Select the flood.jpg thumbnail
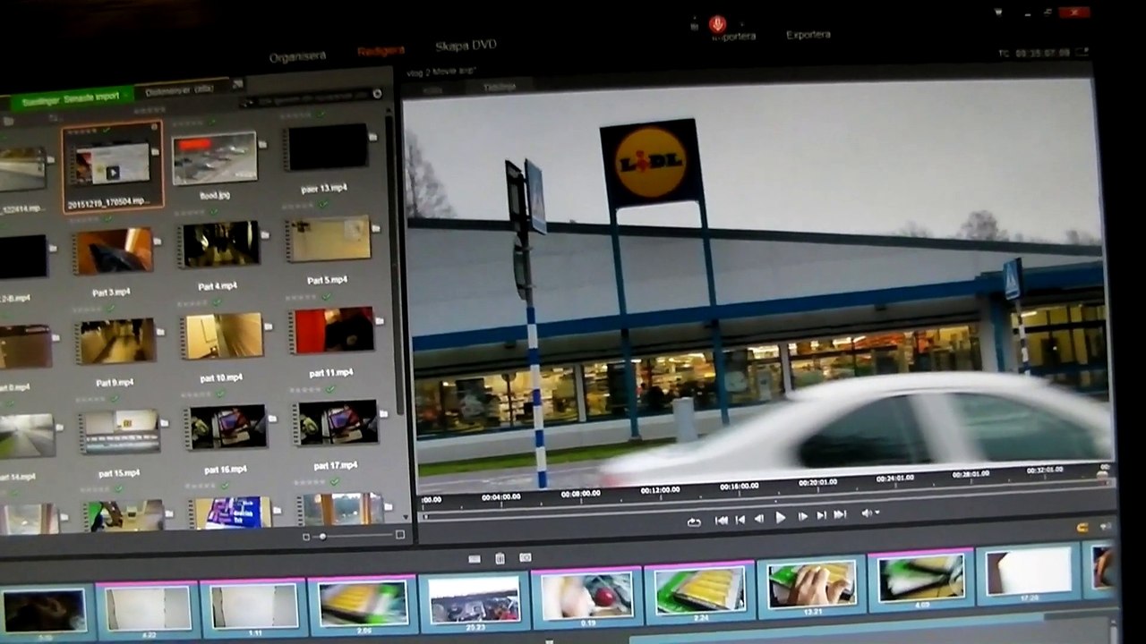Screen dimensions: 1146x644 214,158
